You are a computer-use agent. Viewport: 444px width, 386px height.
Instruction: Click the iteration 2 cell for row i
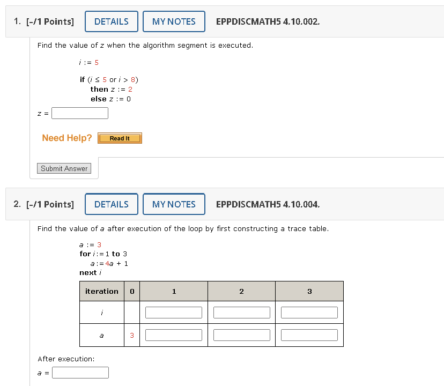click(241, 312)
